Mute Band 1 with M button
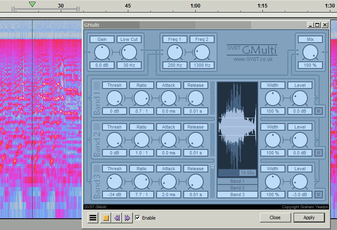337x230 pixels. pos(319,111)
